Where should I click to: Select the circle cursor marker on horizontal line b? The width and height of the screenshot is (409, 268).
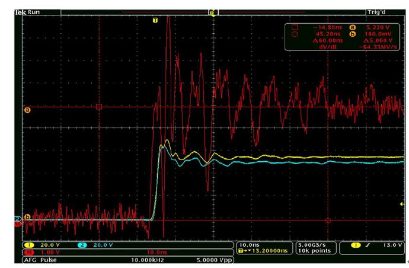[327, 221]
